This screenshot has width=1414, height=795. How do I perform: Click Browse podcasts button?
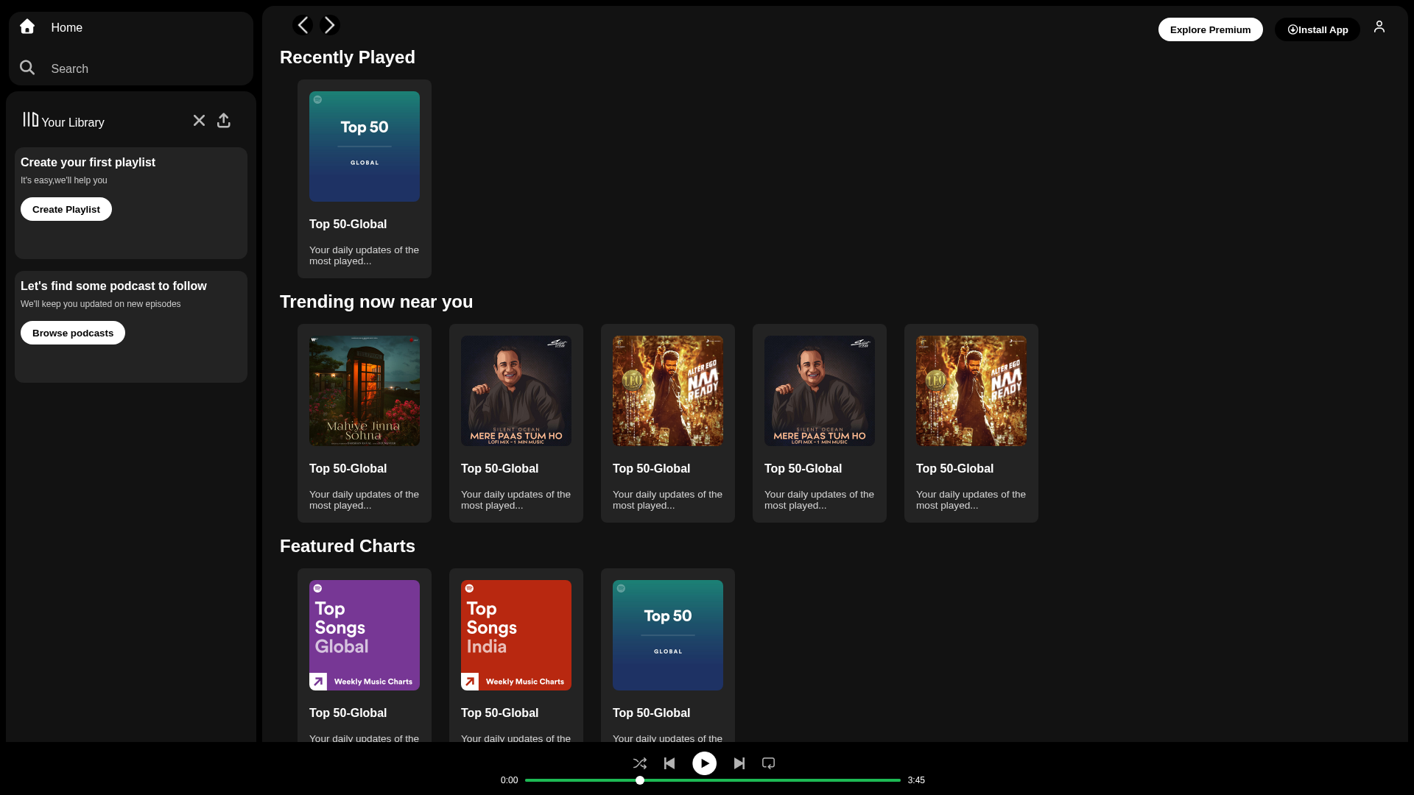coord(73,333)
